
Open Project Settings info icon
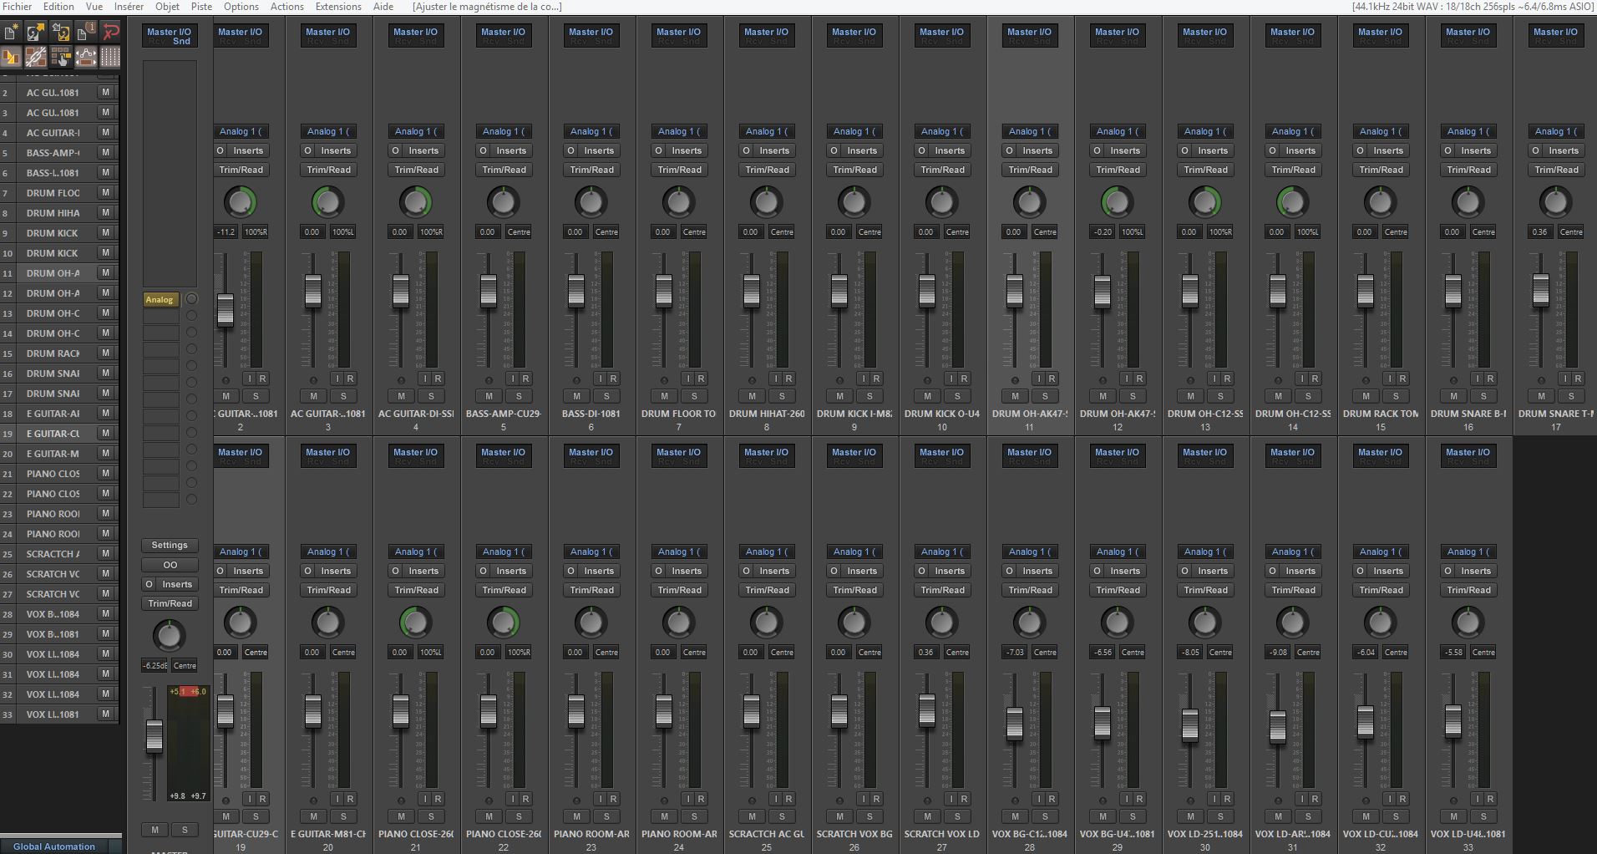click(x=85, y=33)
